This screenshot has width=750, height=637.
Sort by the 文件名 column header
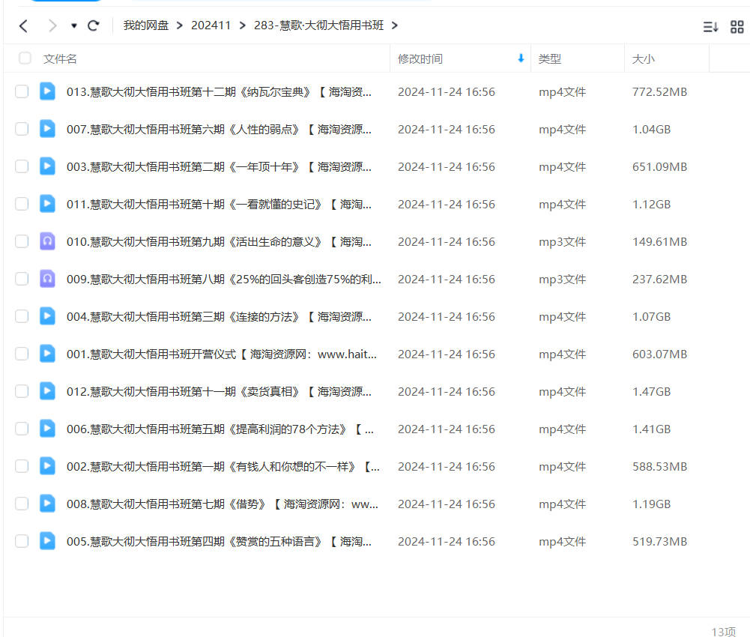[x=60, y=59]
